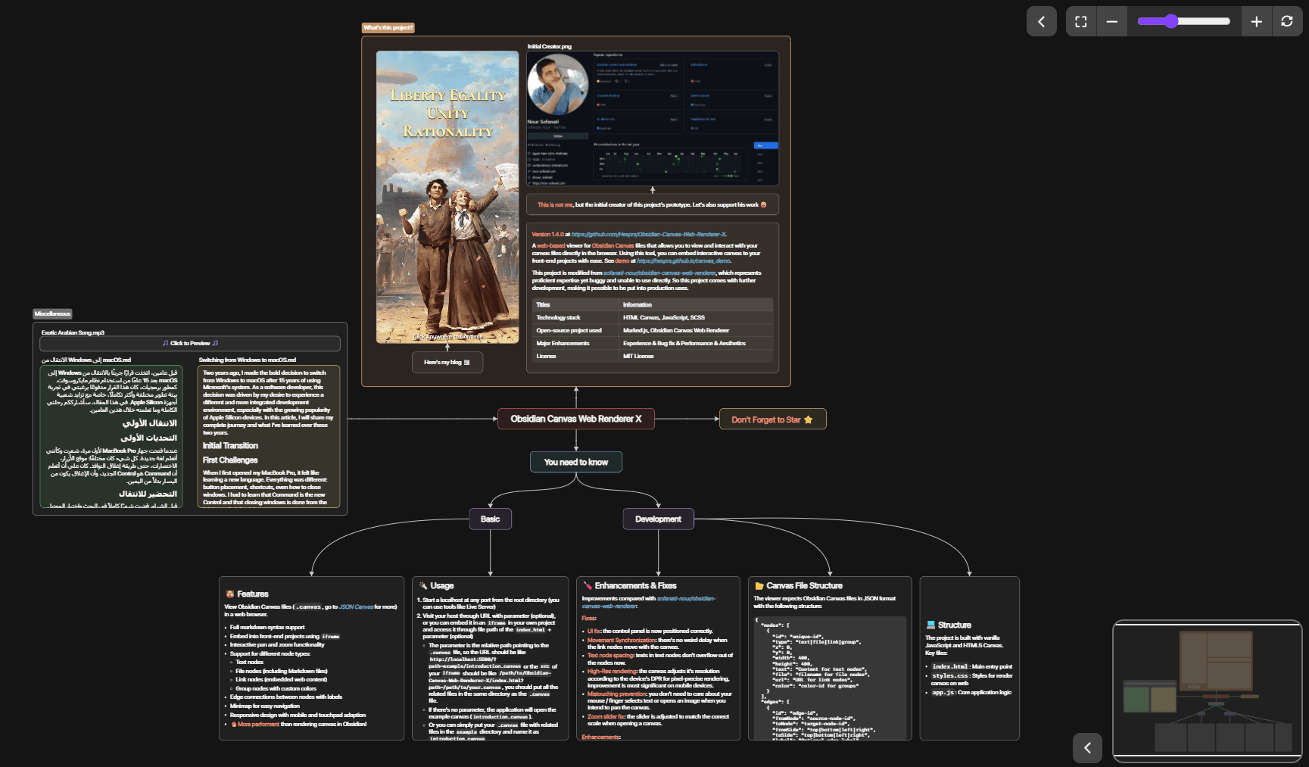Select the You need to know node
The width and height of the screenshot is (1309, 767).
(x=576, y=462)
